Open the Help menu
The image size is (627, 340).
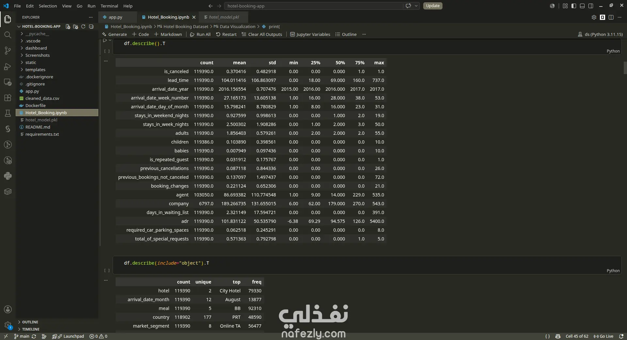(x=128, y=6)
